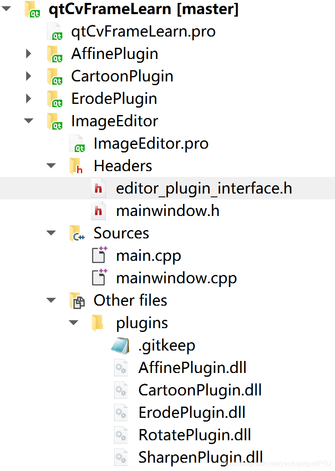Click the header icon of editor_plugin_interface.h
The image size is (335, 471).
(98, 188)
